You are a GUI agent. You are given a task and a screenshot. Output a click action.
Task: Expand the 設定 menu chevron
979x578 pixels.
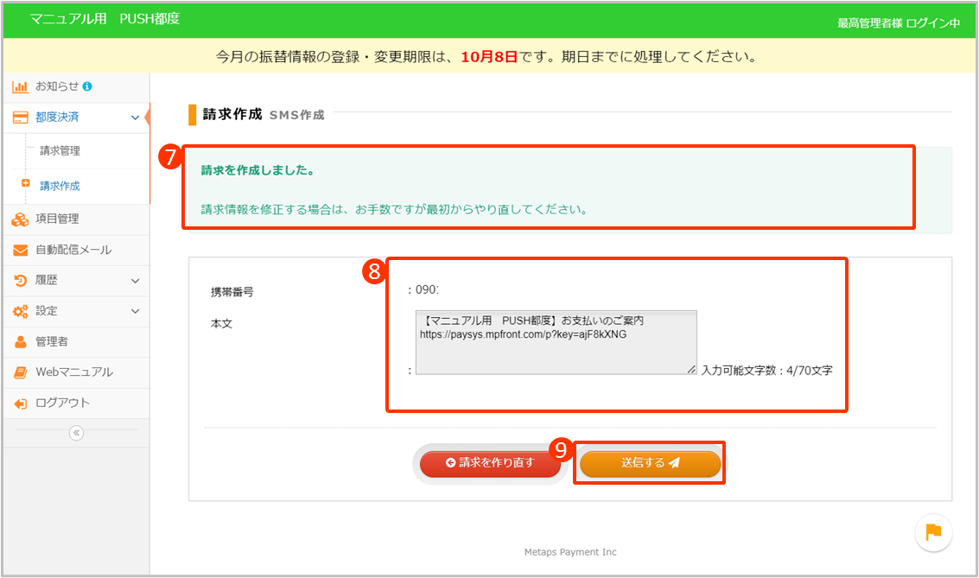click(x=135, y=311)
